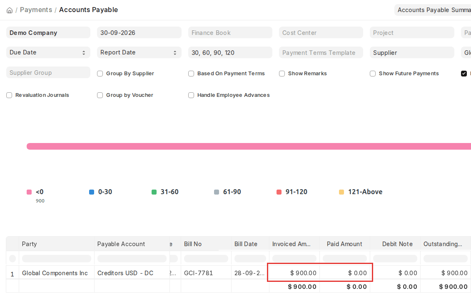Open the Supplier party type field
Viewport: 471px width, 296px height.
(x=412, y=52)
